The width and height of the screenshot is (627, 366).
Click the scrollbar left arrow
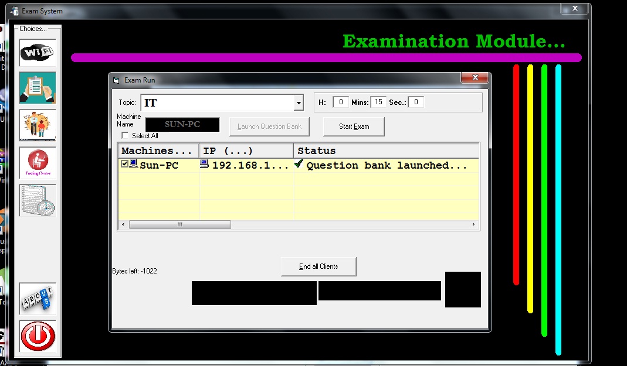123,225
